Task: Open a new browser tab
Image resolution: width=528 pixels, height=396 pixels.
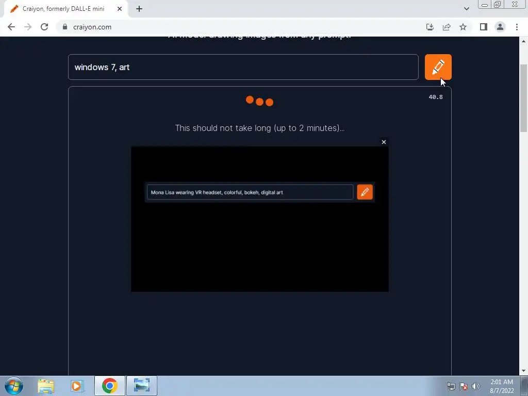Action: tap(139, 9)
